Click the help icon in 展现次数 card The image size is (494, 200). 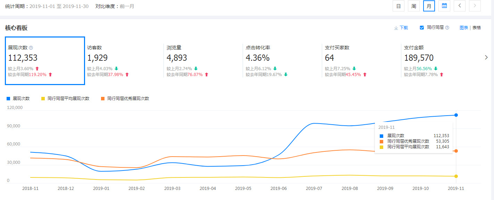coord(31,48)
